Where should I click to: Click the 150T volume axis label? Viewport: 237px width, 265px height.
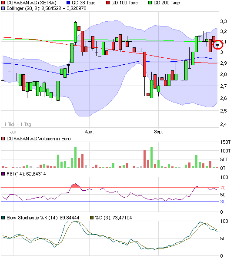coord(225,142)
